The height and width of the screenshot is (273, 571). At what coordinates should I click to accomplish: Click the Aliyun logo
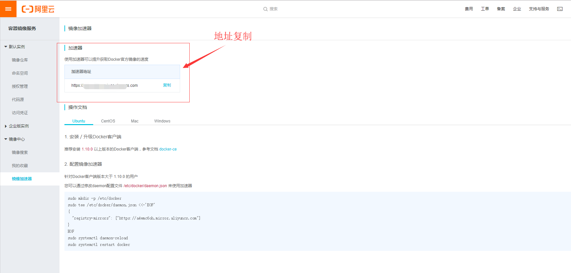point(38,9)
